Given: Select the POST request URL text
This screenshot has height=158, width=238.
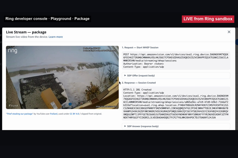Looking at the screenshot, I should pos(176,57).
